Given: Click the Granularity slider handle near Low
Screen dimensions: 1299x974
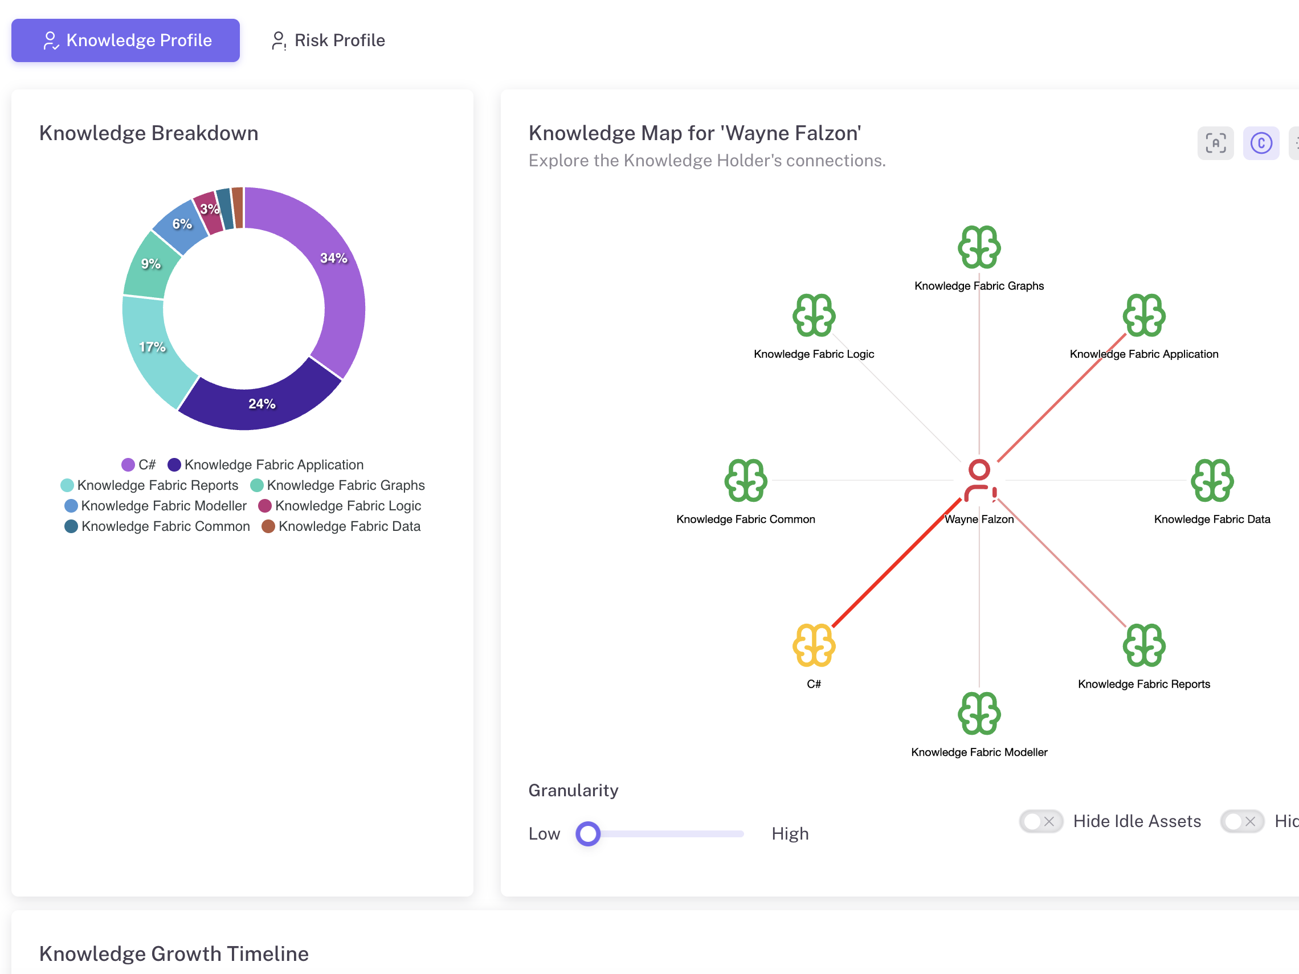Looking at the screenshot, I should tap(588, 833).
